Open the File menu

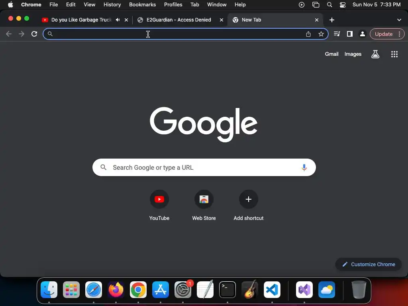pos(54,4)
